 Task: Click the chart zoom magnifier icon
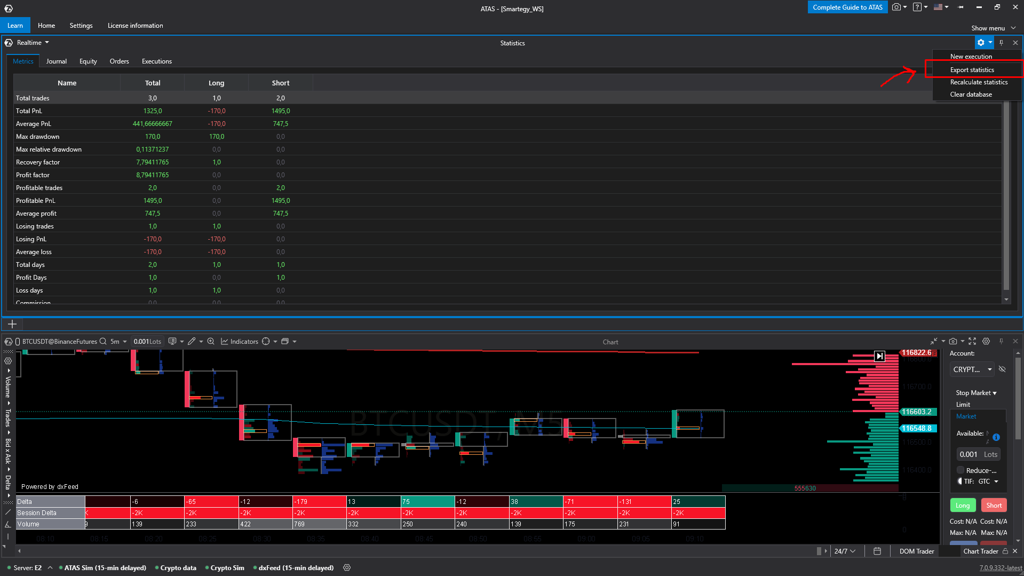211,342
